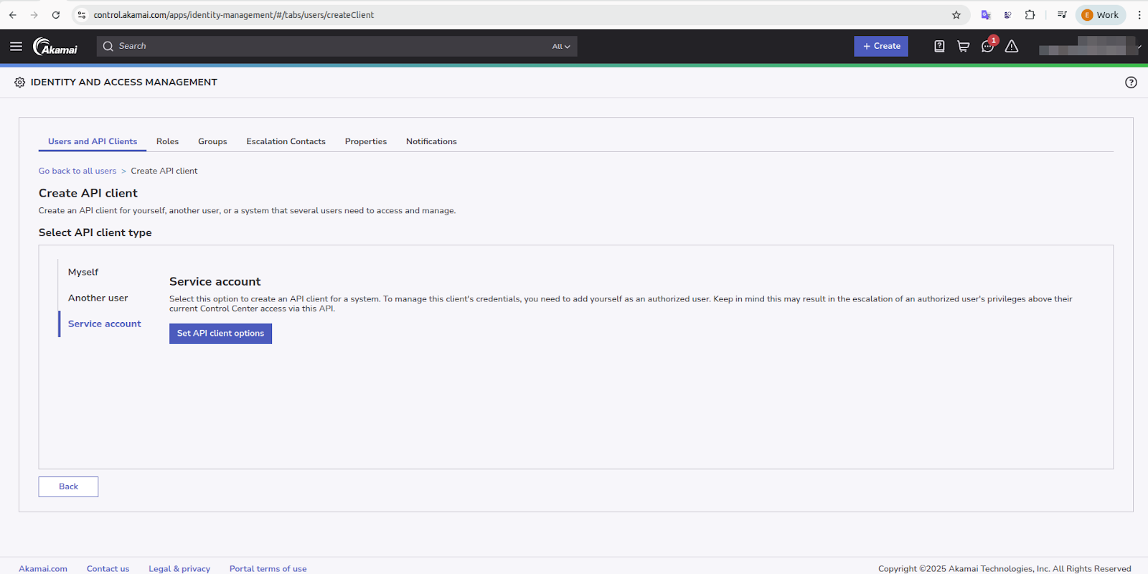Open the hamburger navigation menu

coord(16,47)
